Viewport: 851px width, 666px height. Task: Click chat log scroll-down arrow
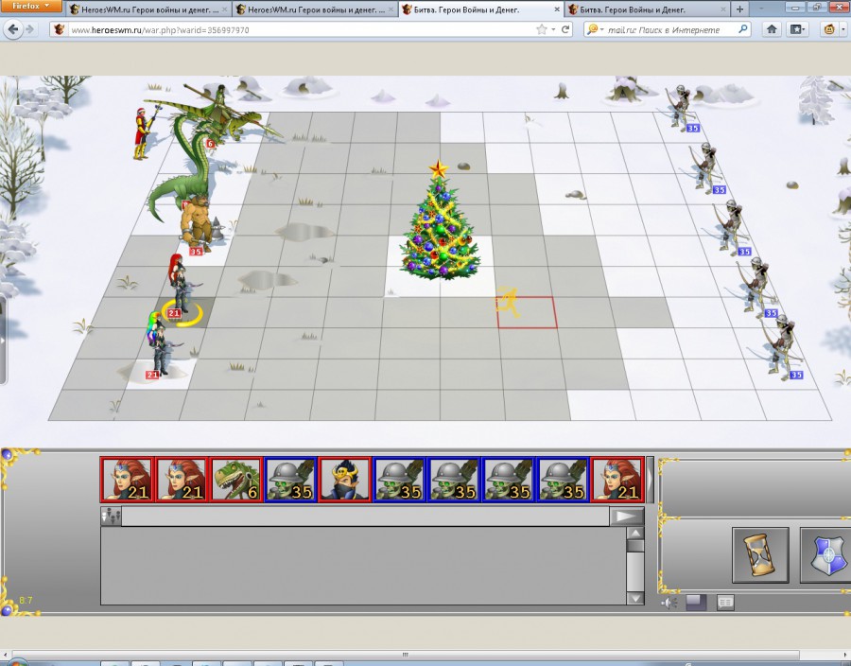click(x=635, y=598)
